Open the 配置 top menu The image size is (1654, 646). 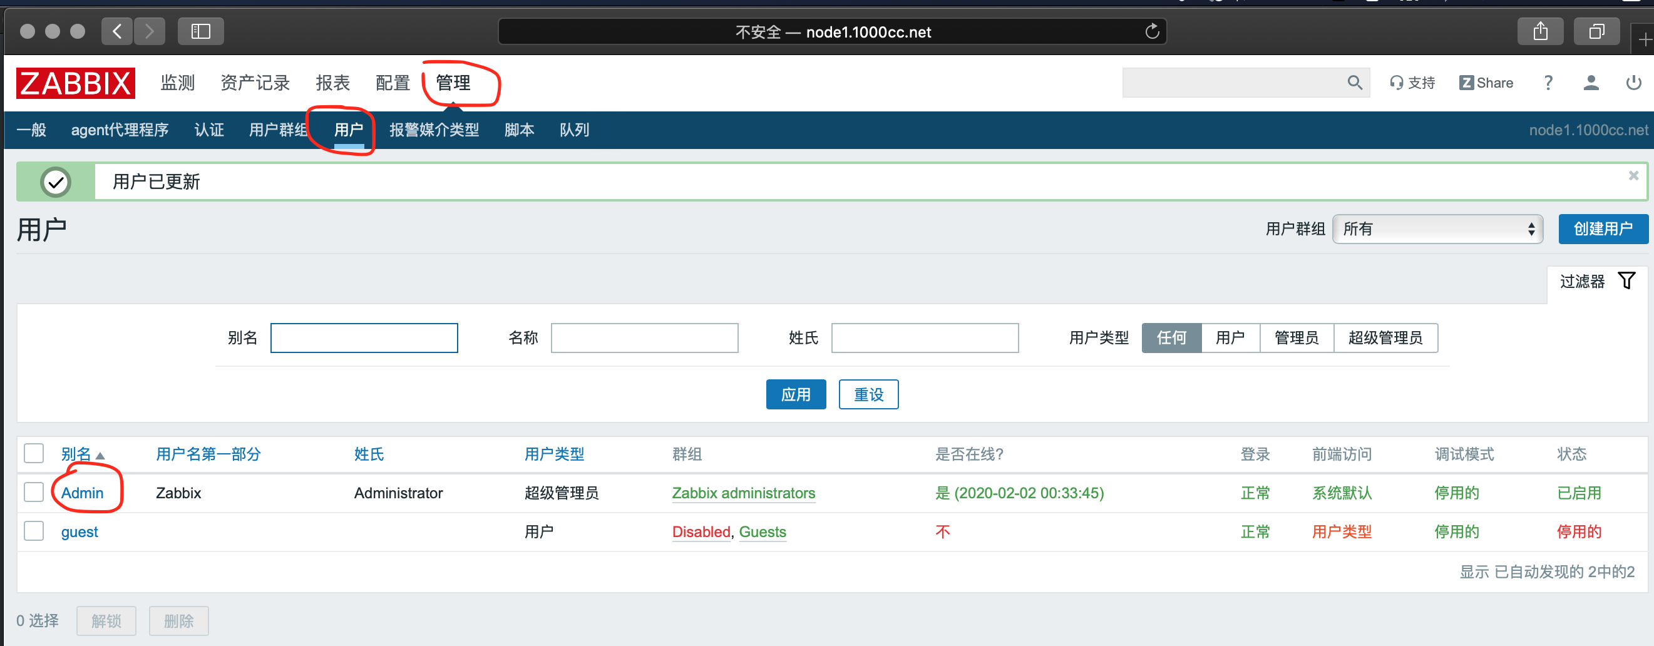(393, 83)
